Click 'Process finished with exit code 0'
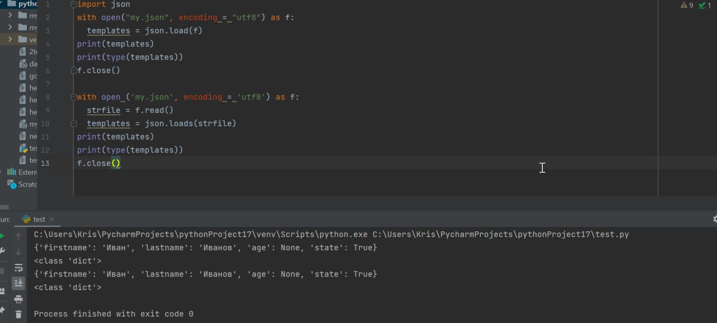This screenshot has width=717, height=323. click(114, 314)
